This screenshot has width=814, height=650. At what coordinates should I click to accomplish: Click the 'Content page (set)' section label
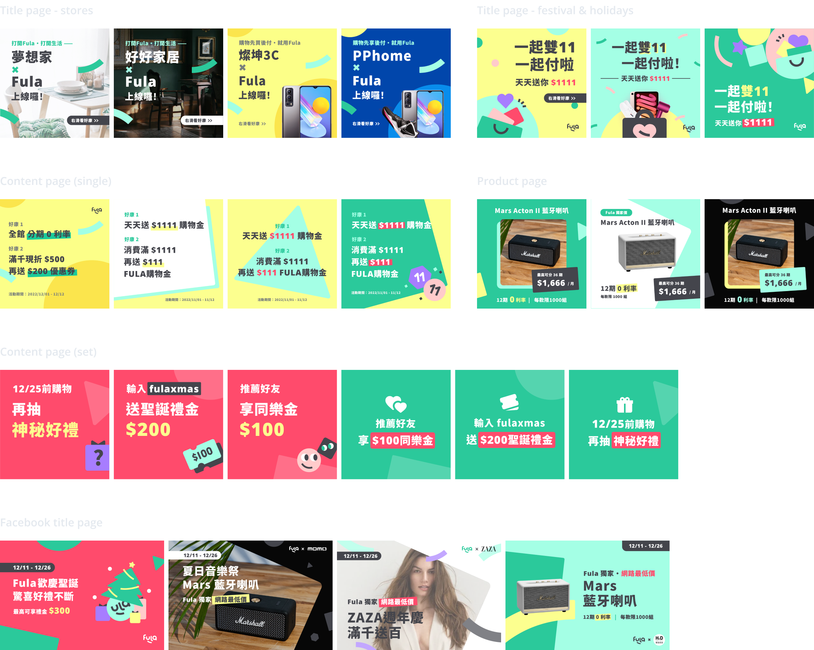[x=48, y=352]
